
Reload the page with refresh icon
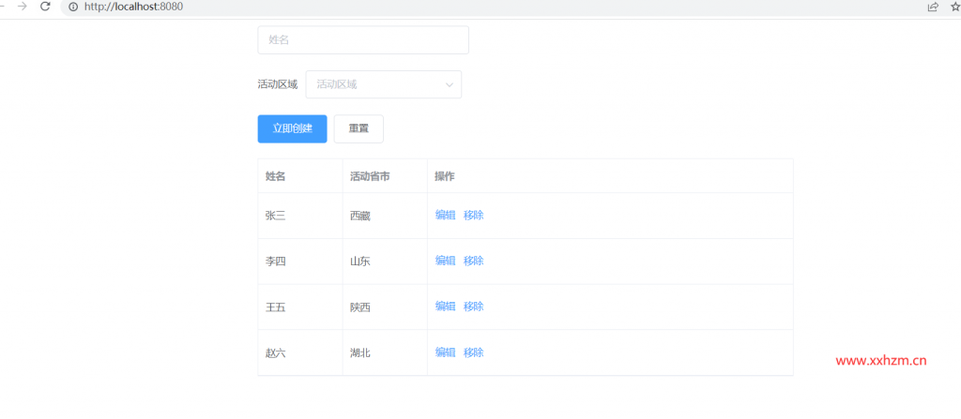point(44,7)
